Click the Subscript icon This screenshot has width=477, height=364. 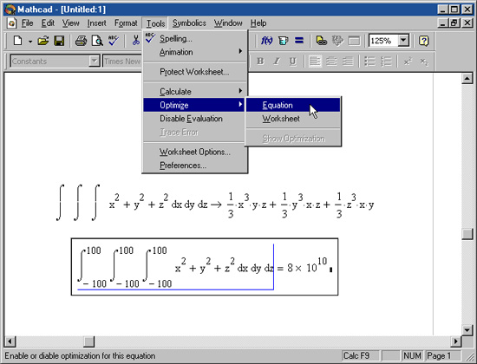(x=424, y=62)
